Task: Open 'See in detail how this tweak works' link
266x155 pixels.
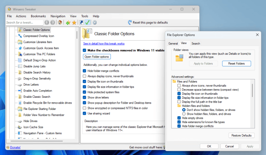Action: (104, 44)
